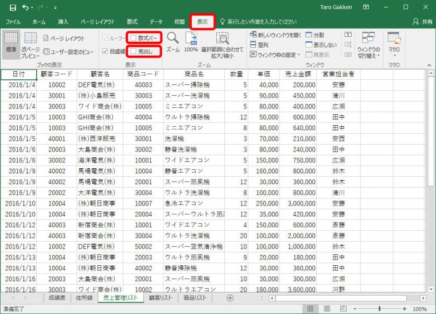Click the スーパー空気清浄機 cell

point(194,247)
